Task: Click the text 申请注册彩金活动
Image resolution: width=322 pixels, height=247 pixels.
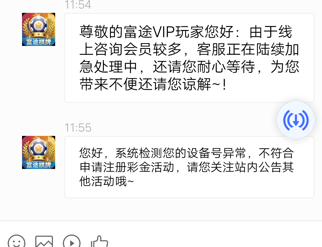Action: click(127, 167)
